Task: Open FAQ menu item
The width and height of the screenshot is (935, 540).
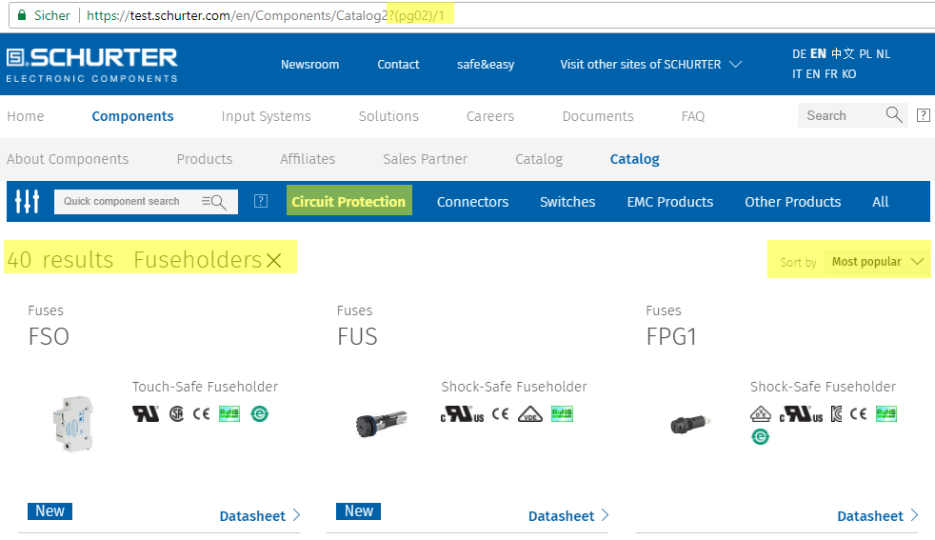Action: (693, 116)
